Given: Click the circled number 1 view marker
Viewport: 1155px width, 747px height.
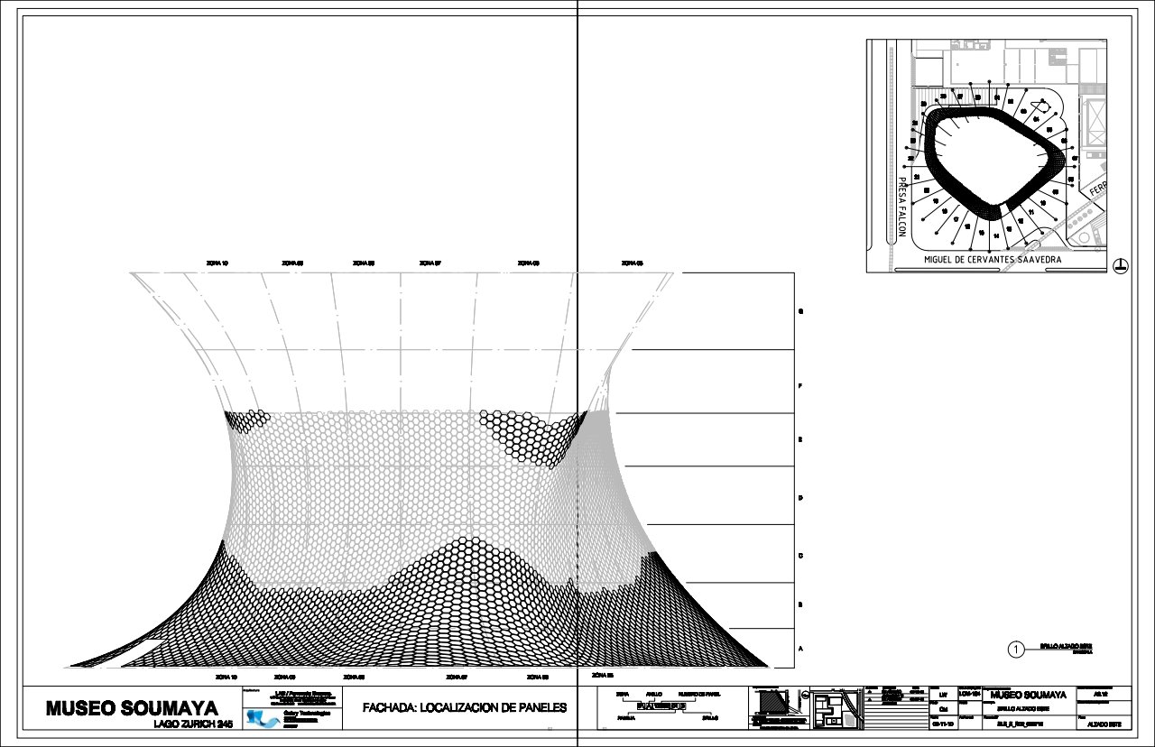Looking at the screenshot, I should tap(1016, 649).
